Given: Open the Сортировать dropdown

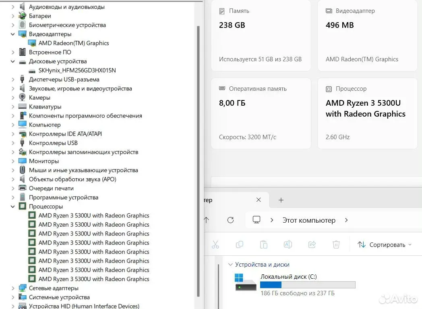Looking at the screenshot, I should [x=385, y=245].
